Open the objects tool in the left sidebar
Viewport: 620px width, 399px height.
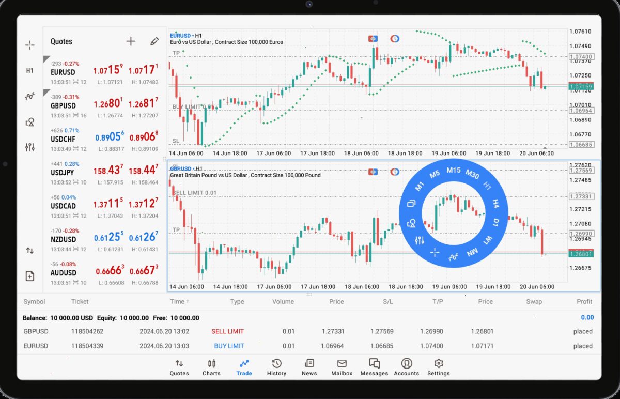(x=30, y=122)
